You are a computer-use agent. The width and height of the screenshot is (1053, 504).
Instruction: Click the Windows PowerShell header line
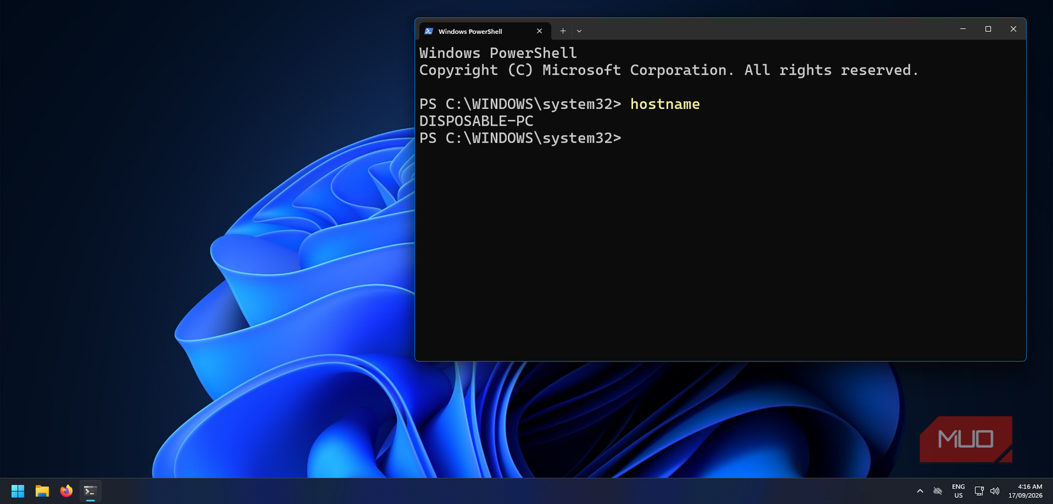coord(498,53)
